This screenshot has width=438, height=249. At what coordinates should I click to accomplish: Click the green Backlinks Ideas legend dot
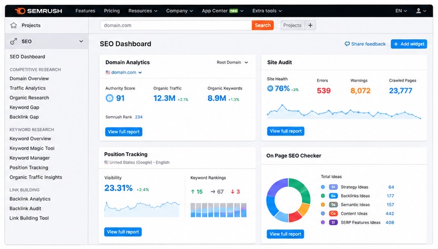pyautogui.click(x=323, y=196)
